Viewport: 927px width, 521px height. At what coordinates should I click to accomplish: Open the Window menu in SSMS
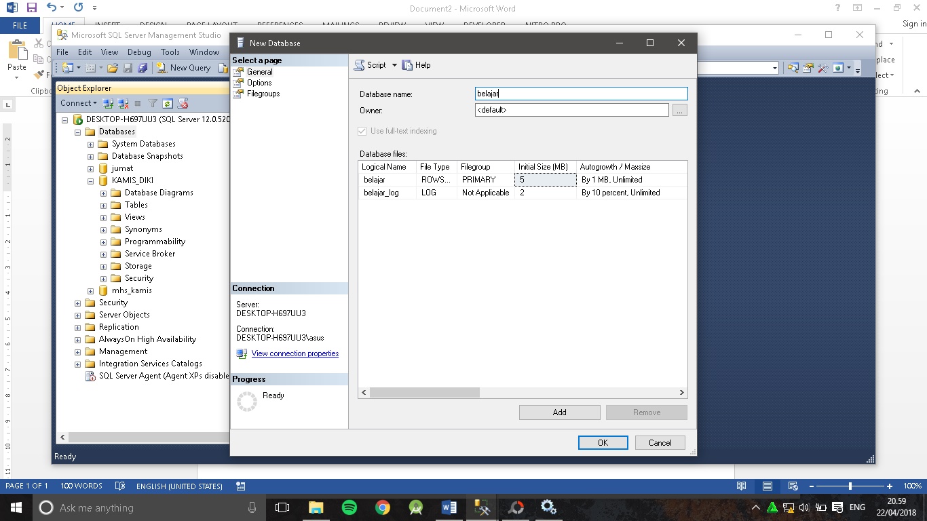tap(204, 52)
